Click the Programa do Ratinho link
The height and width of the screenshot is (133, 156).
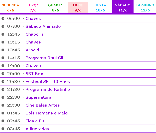(x=48, y=90)
